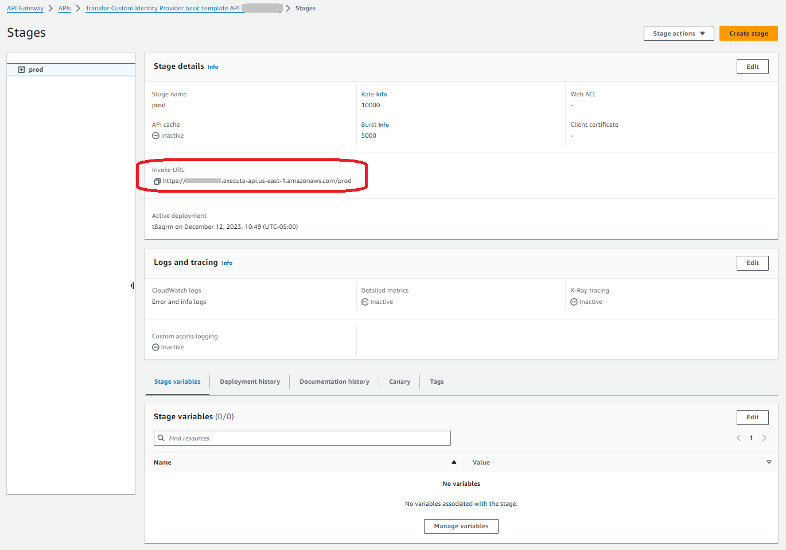The height and width of the screenshot is (550, 786).
Task: Collapse the stages sidebar panel handle
Action: click(132, 285)
